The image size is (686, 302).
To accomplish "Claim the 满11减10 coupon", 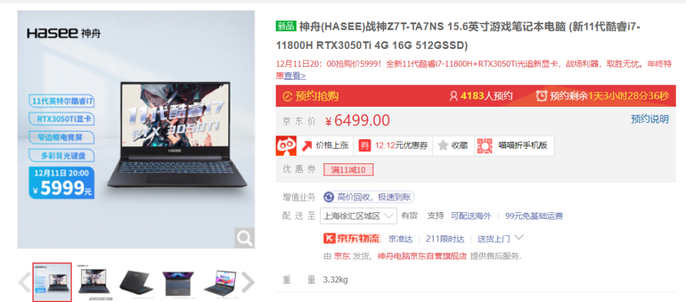I will tap(348, 170).
